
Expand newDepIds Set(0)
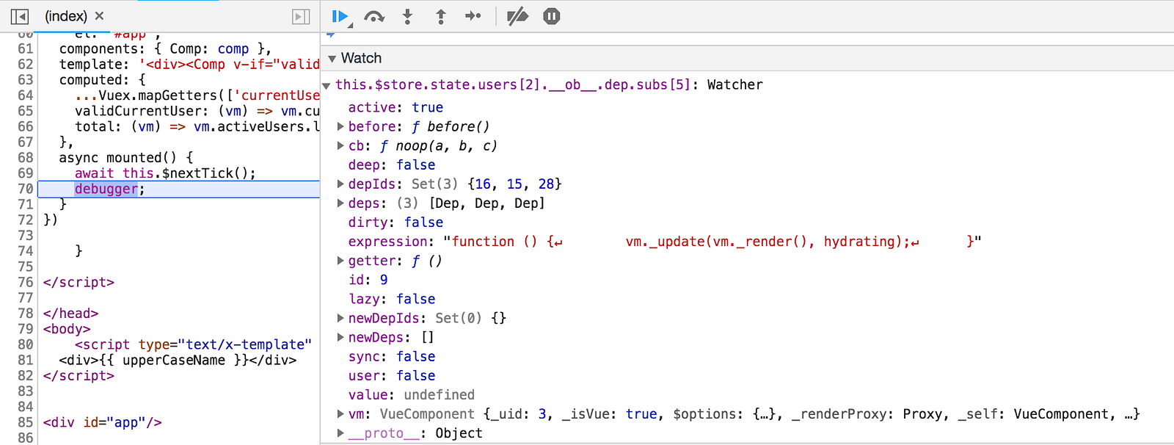(x=340, y=318)
